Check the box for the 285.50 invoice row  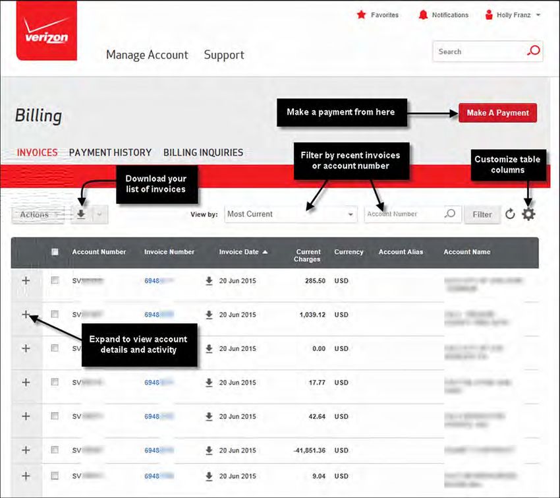[x=55, y=280]
